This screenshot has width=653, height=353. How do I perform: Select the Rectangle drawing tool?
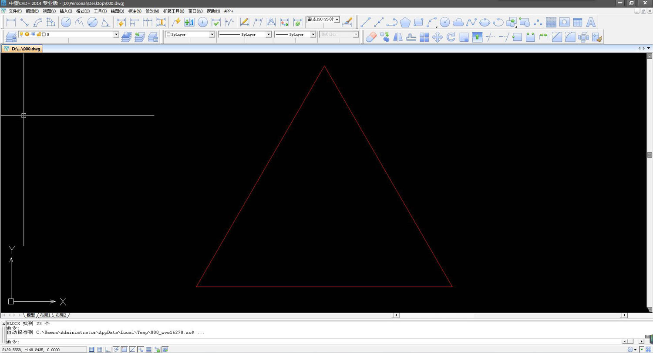pos(418,22)
